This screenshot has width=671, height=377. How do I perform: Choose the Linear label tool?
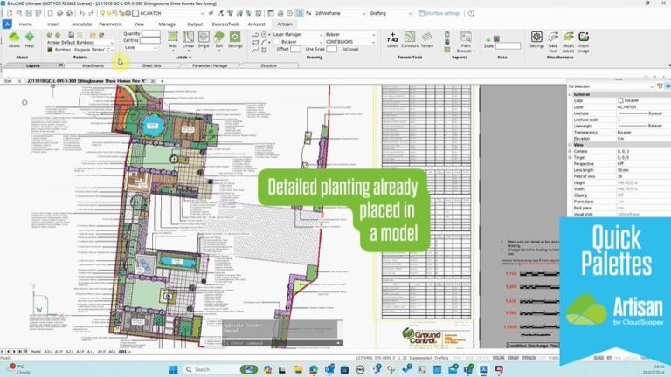pyautogui.click(x=189, y=40)
